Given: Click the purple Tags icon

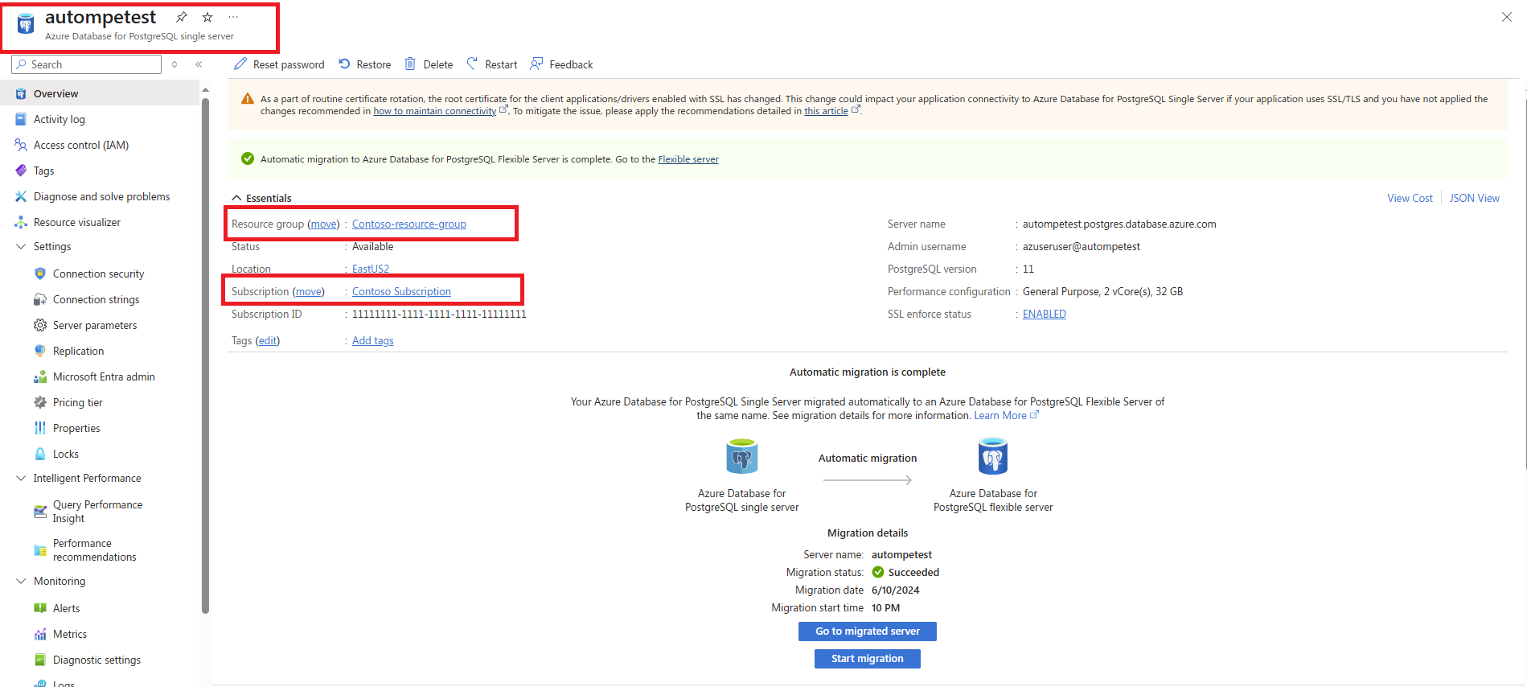Looking at the screenshot, I should 21,171.
